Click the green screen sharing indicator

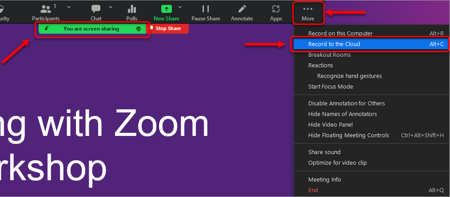[x=92, y=29]
